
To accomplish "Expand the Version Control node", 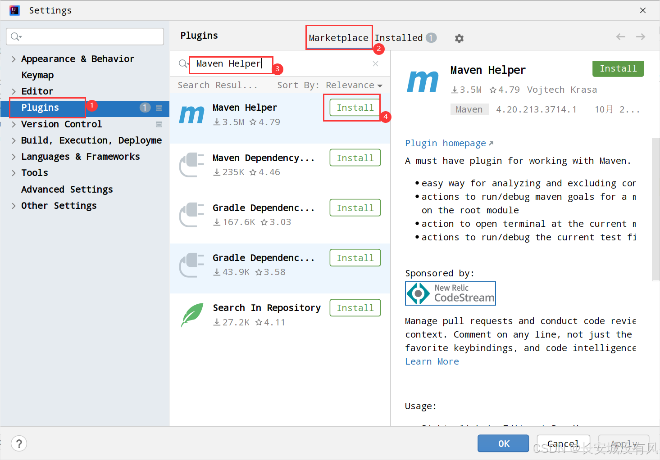I will pos(14,124).
